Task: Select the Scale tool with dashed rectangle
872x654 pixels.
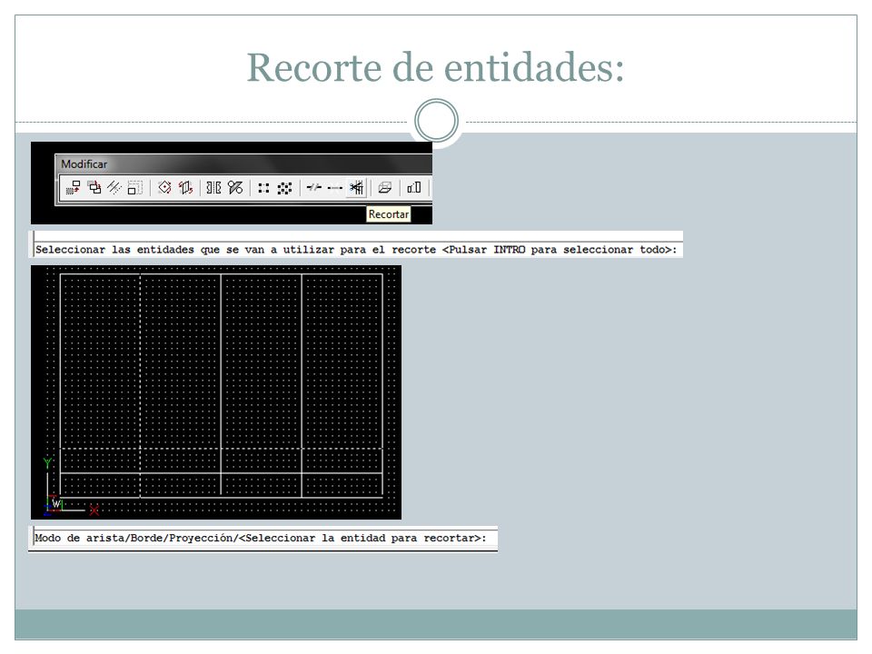Action: [x=135, y=188]
